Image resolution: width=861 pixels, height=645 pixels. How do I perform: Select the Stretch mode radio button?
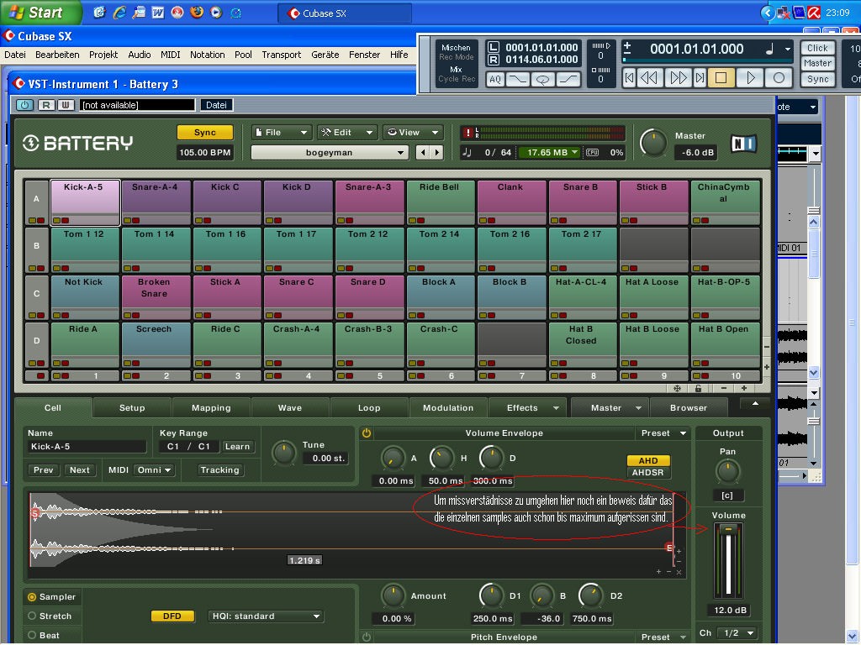click(32, 616)
